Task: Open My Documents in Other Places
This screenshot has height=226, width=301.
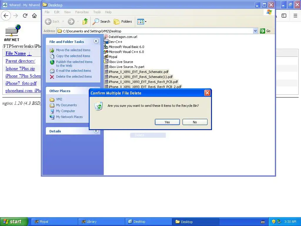Action: coord(66,105)
